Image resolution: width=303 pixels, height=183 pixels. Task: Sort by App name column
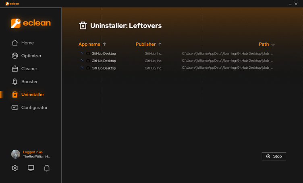[92, 44]
